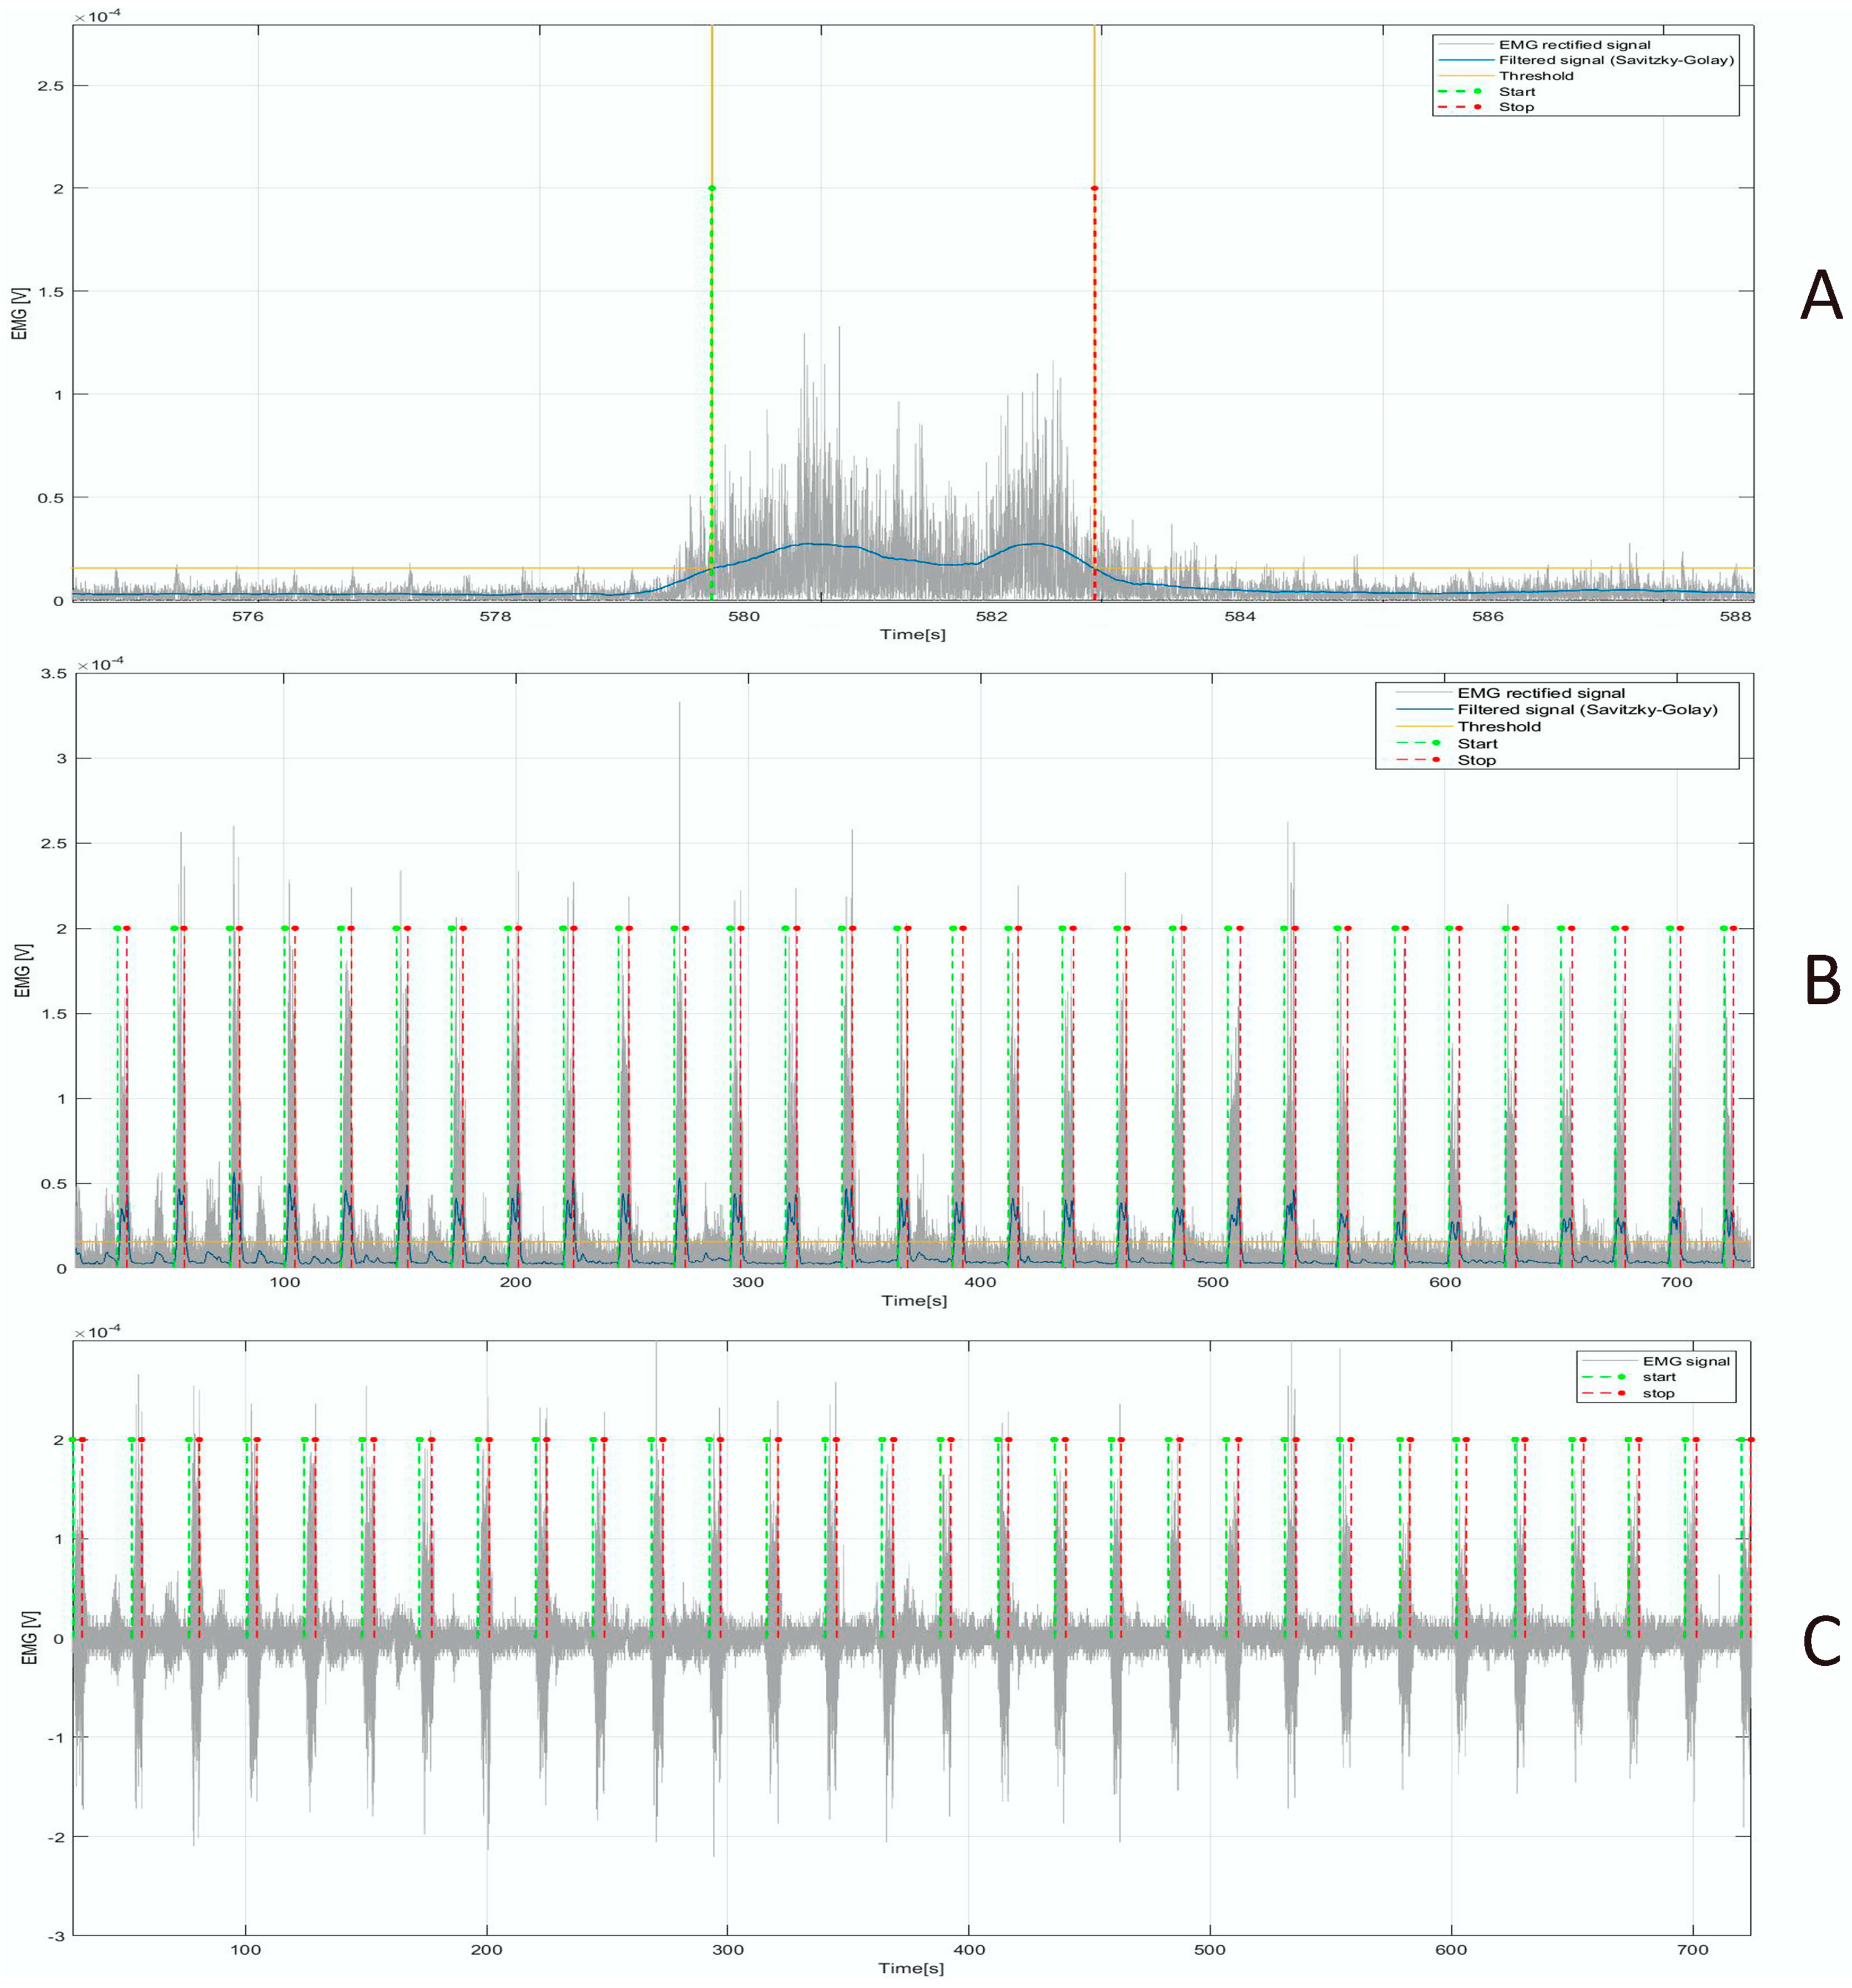This screenshot has height=1988, width=1852.
Task: Select 'EMG rectified signal' legend entry in plot B
Action: (1541, 693)
